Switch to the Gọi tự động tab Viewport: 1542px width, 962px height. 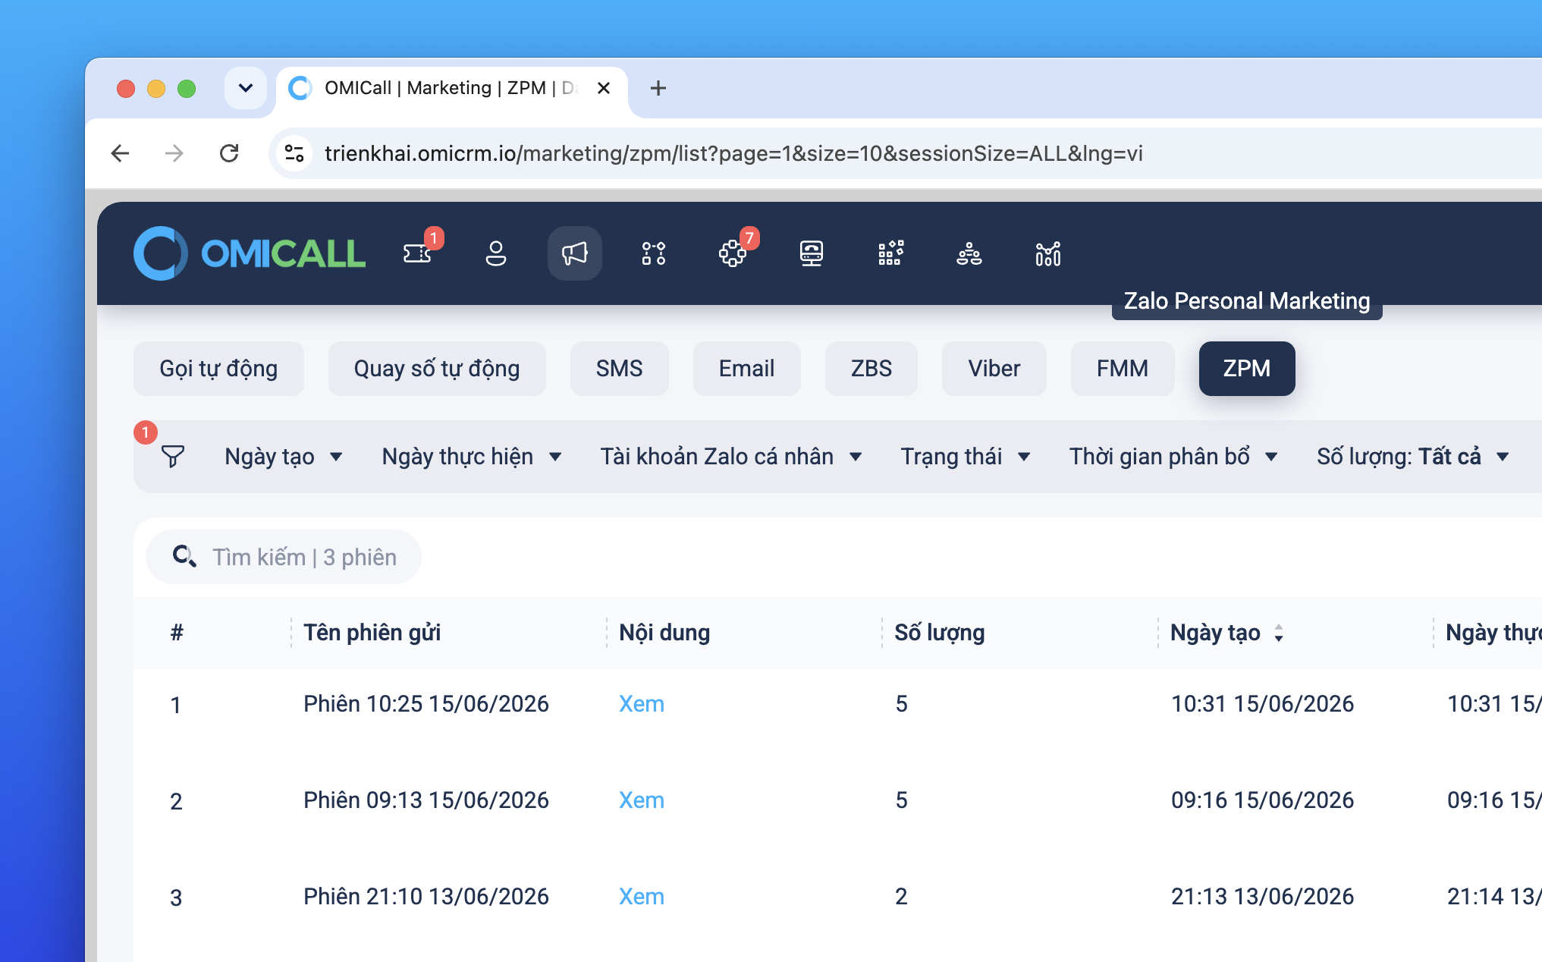click(218, 369)
